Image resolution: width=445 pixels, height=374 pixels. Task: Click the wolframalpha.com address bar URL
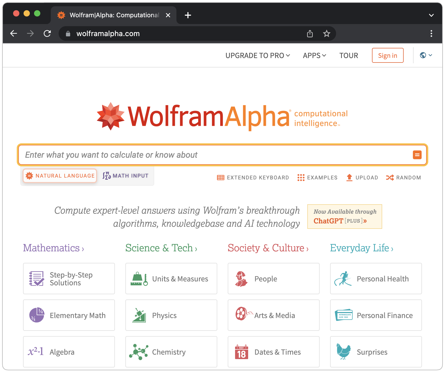[x=108, y=34]
